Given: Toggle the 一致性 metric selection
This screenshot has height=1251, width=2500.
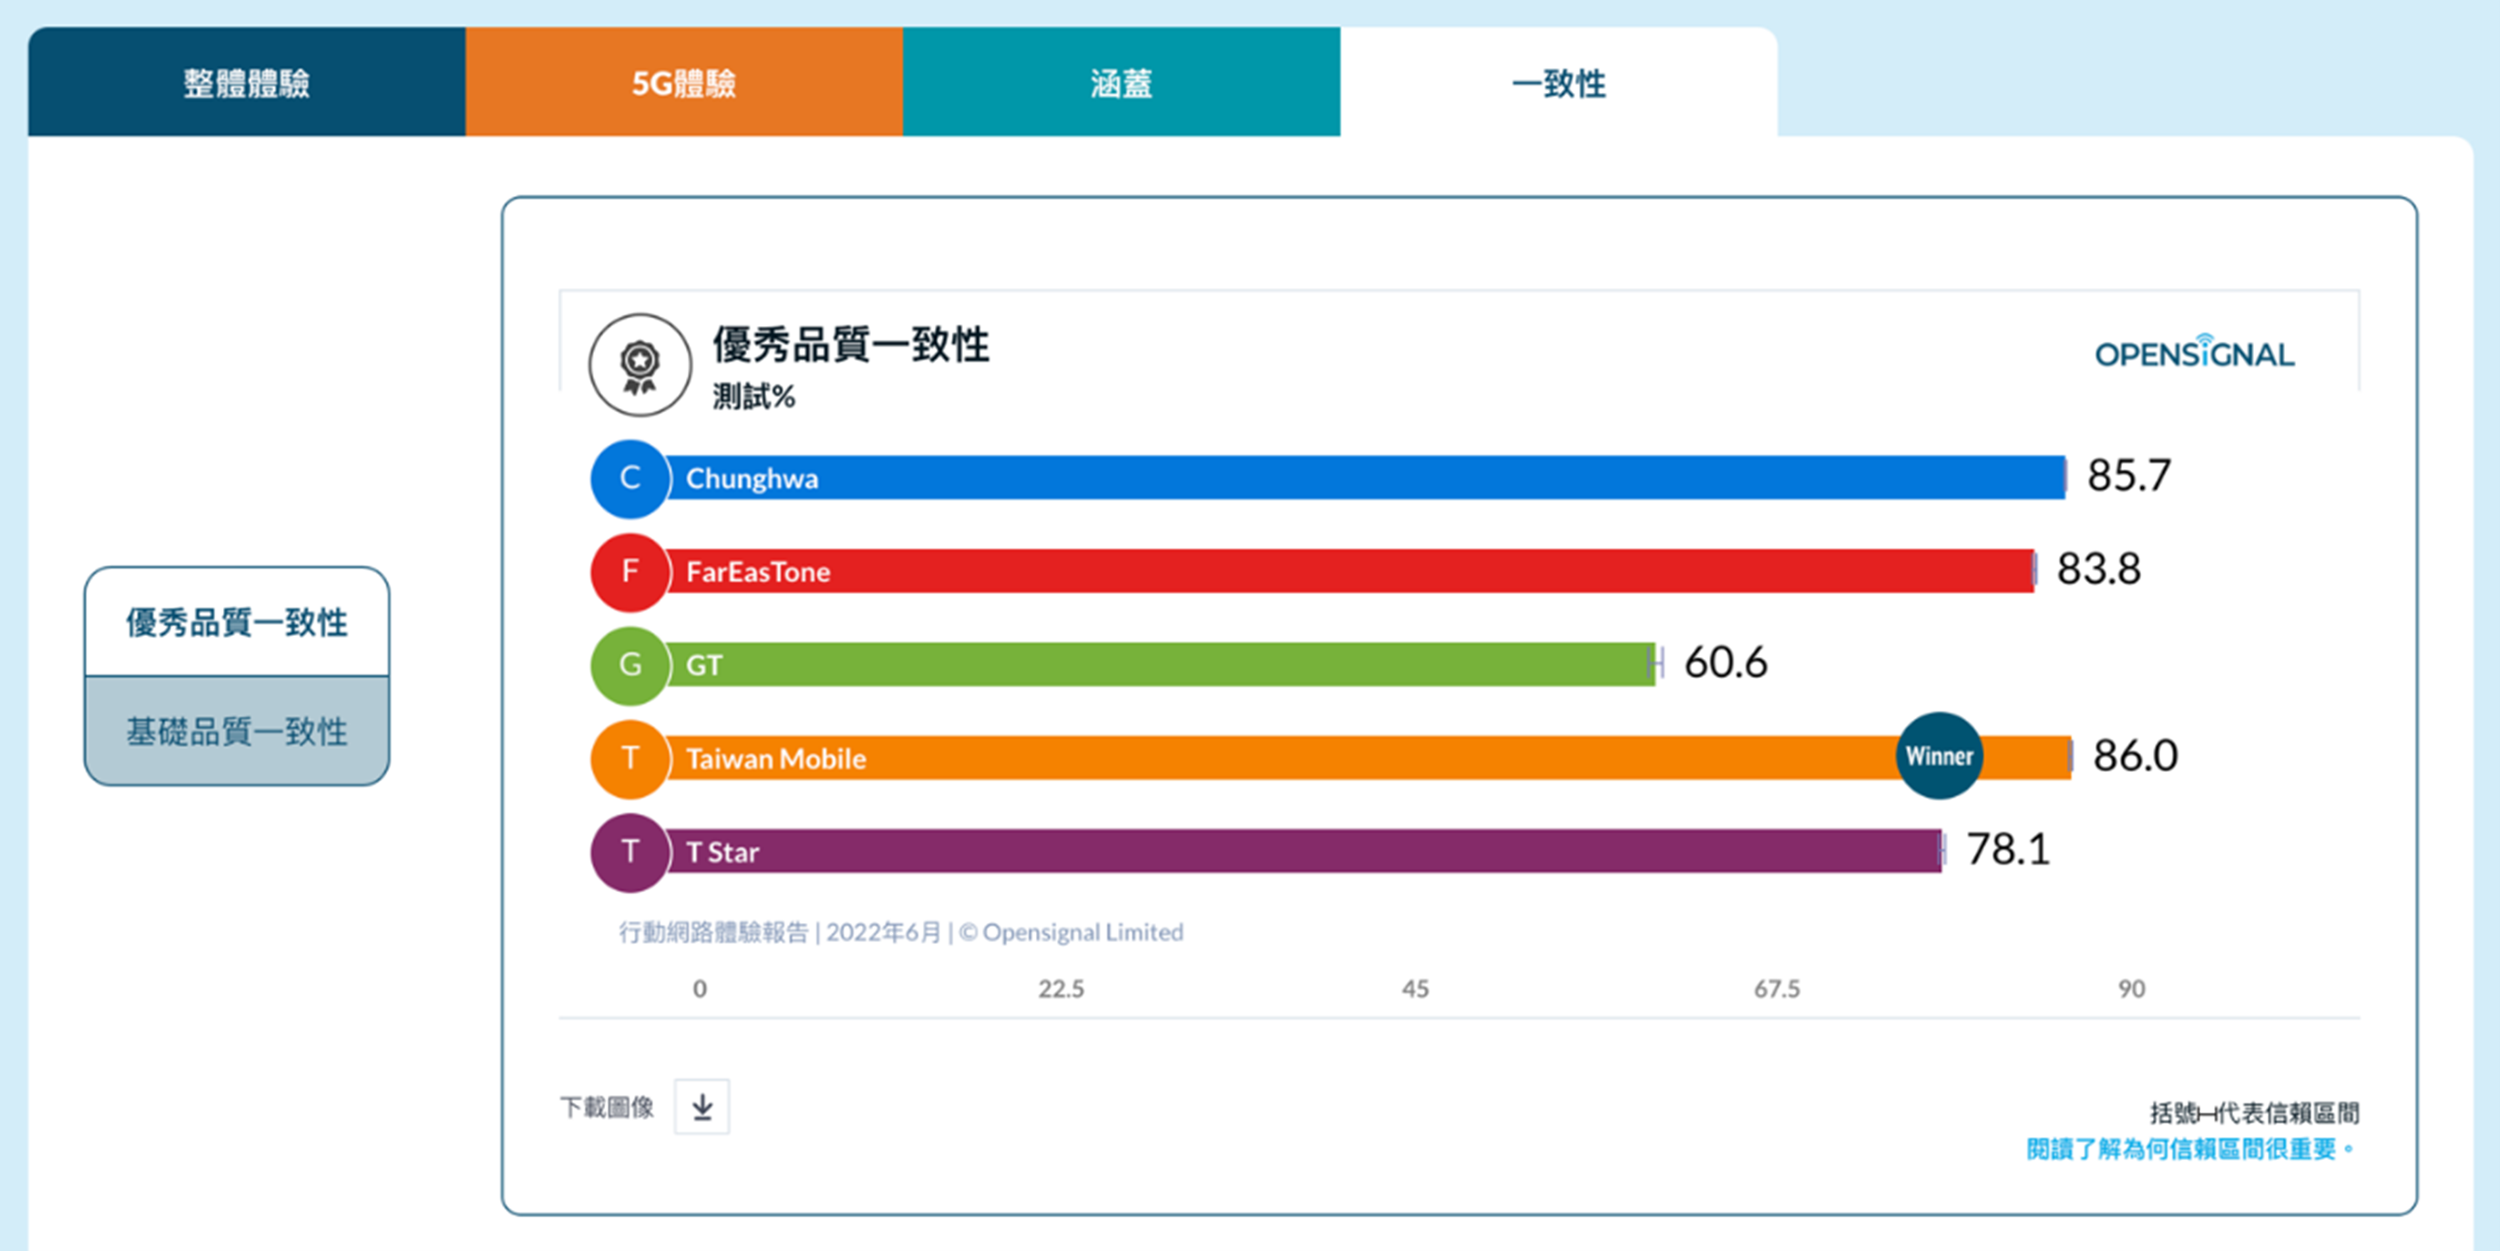Looking at the screenshot, I should coord(1558,84).
